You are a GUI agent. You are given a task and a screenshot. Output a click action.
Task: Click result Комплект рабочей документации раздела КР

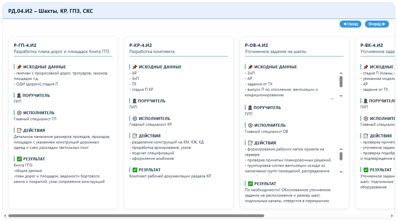170,176
